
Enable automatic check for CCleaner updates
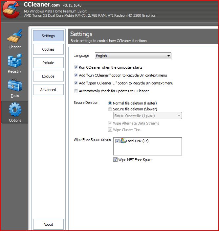pos(76,91)
